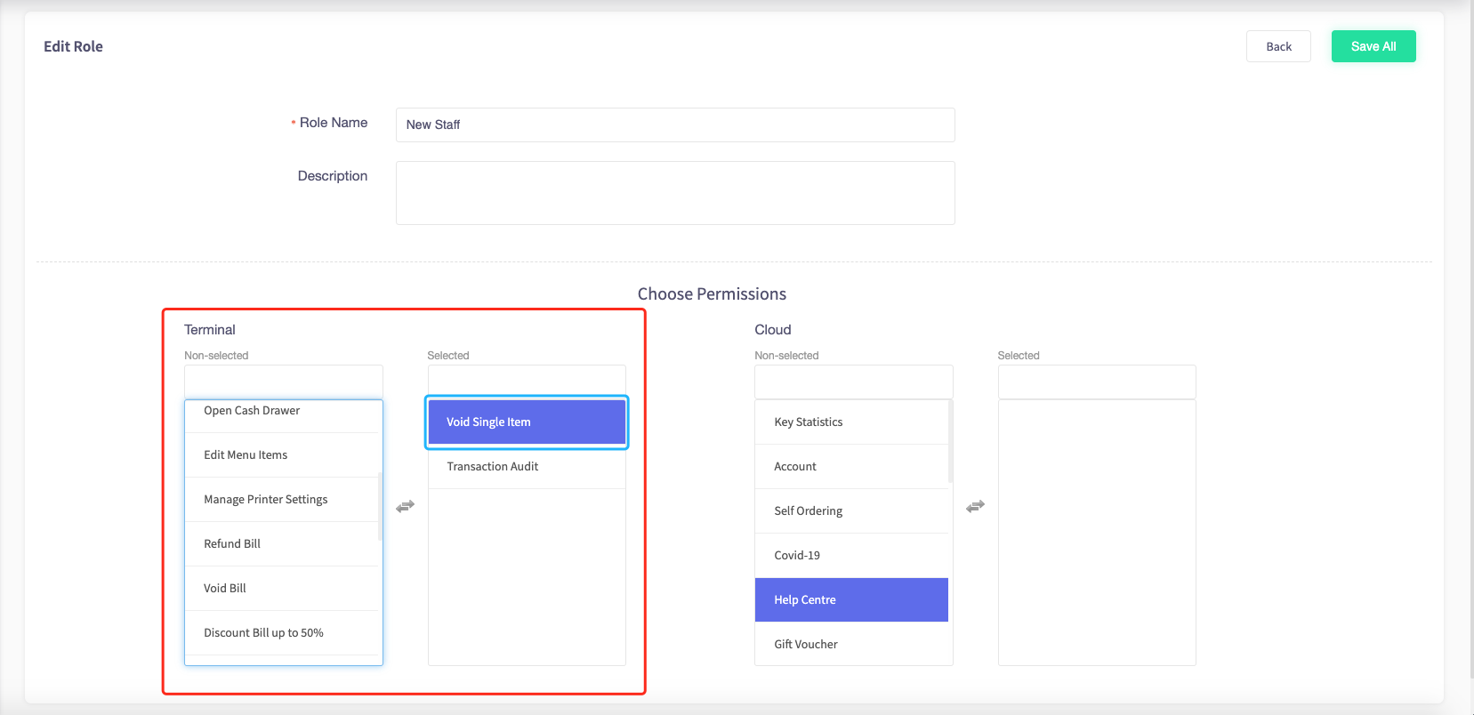The width and height of the screenshot is (1474, 715).
Task: Click the Terminal transfer arrows icon
Action: [406, 506]
